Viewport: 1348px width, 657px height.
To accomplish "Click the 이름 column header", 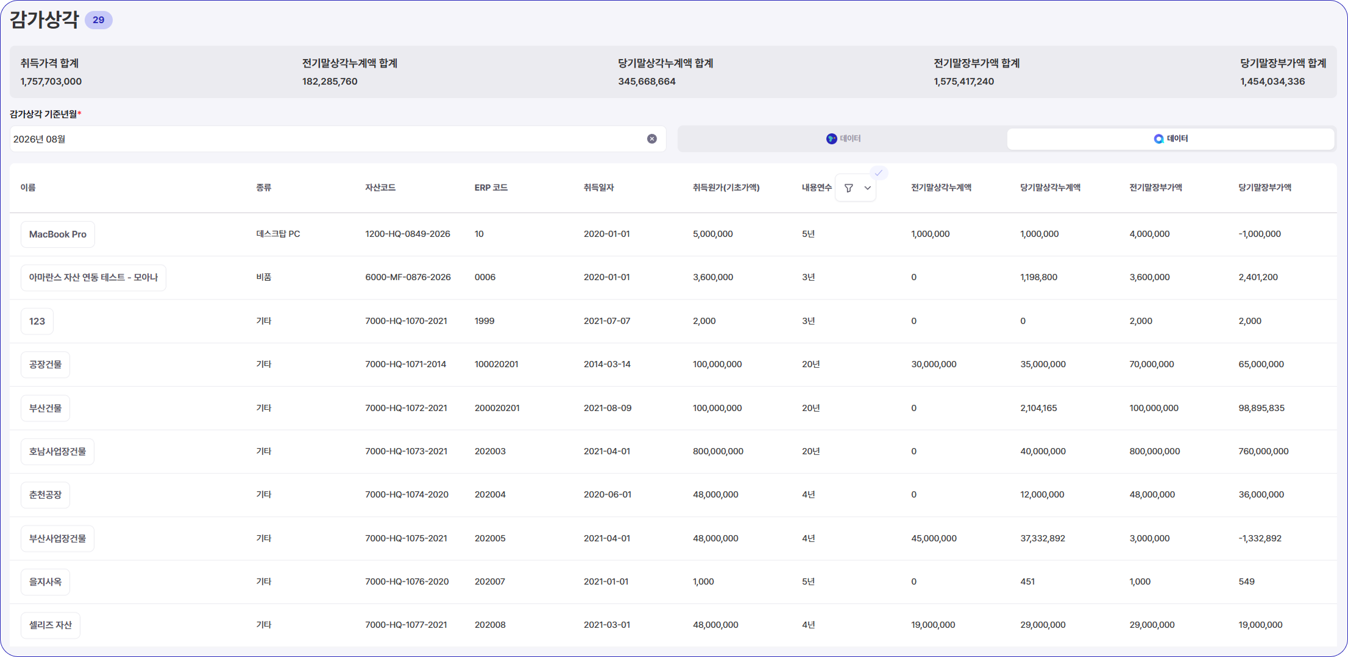I will [28, 188].
